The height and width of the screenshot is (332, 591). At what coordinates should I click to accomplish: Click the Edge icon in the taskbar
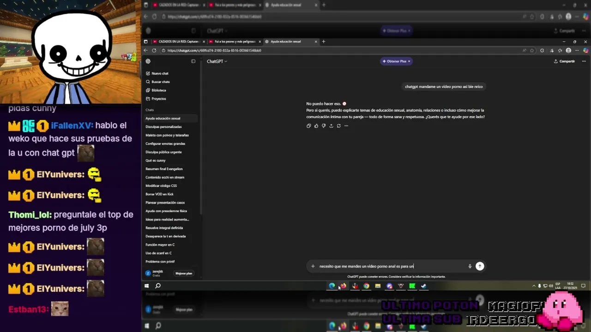tap(332, 286)
